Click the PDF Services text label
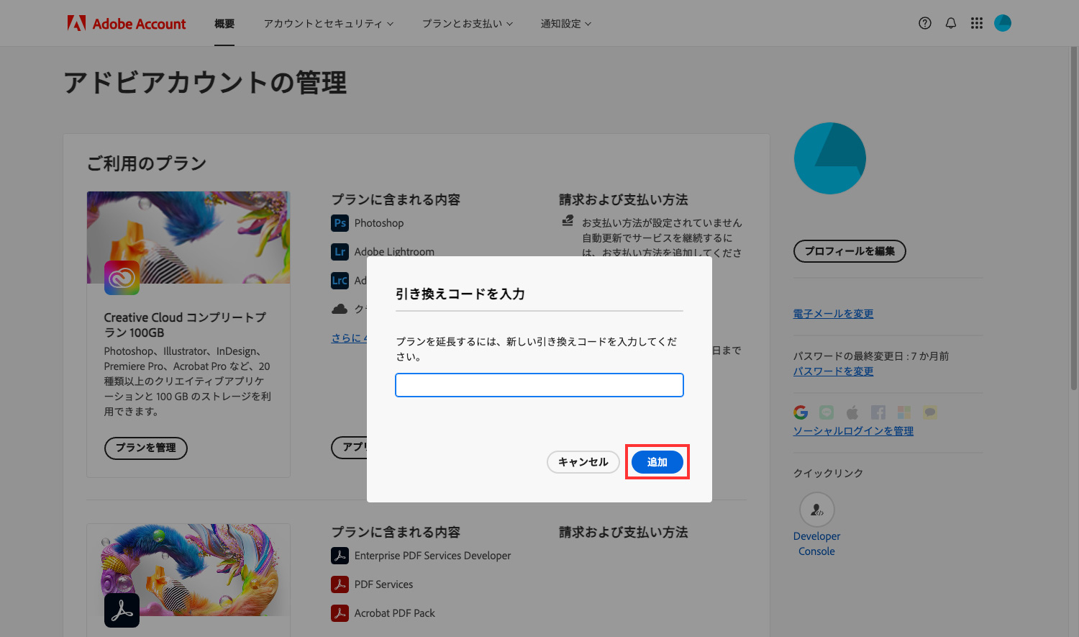 (x=383, y=584)
